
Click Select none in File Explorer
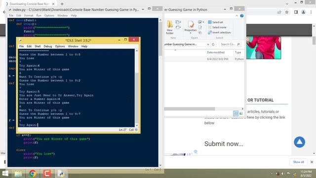pos(217,27)
